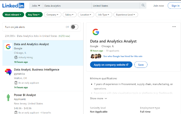The width and height of the screenshot is (181, 114).
Task: Click Walton, OR location text
Action: click(20, 78)
